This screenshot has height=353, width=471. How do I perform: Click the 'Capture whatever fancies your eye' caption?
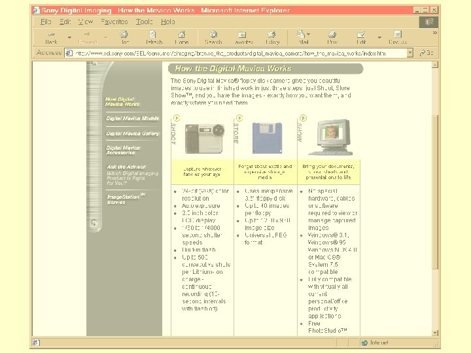(x=202, y=171)
